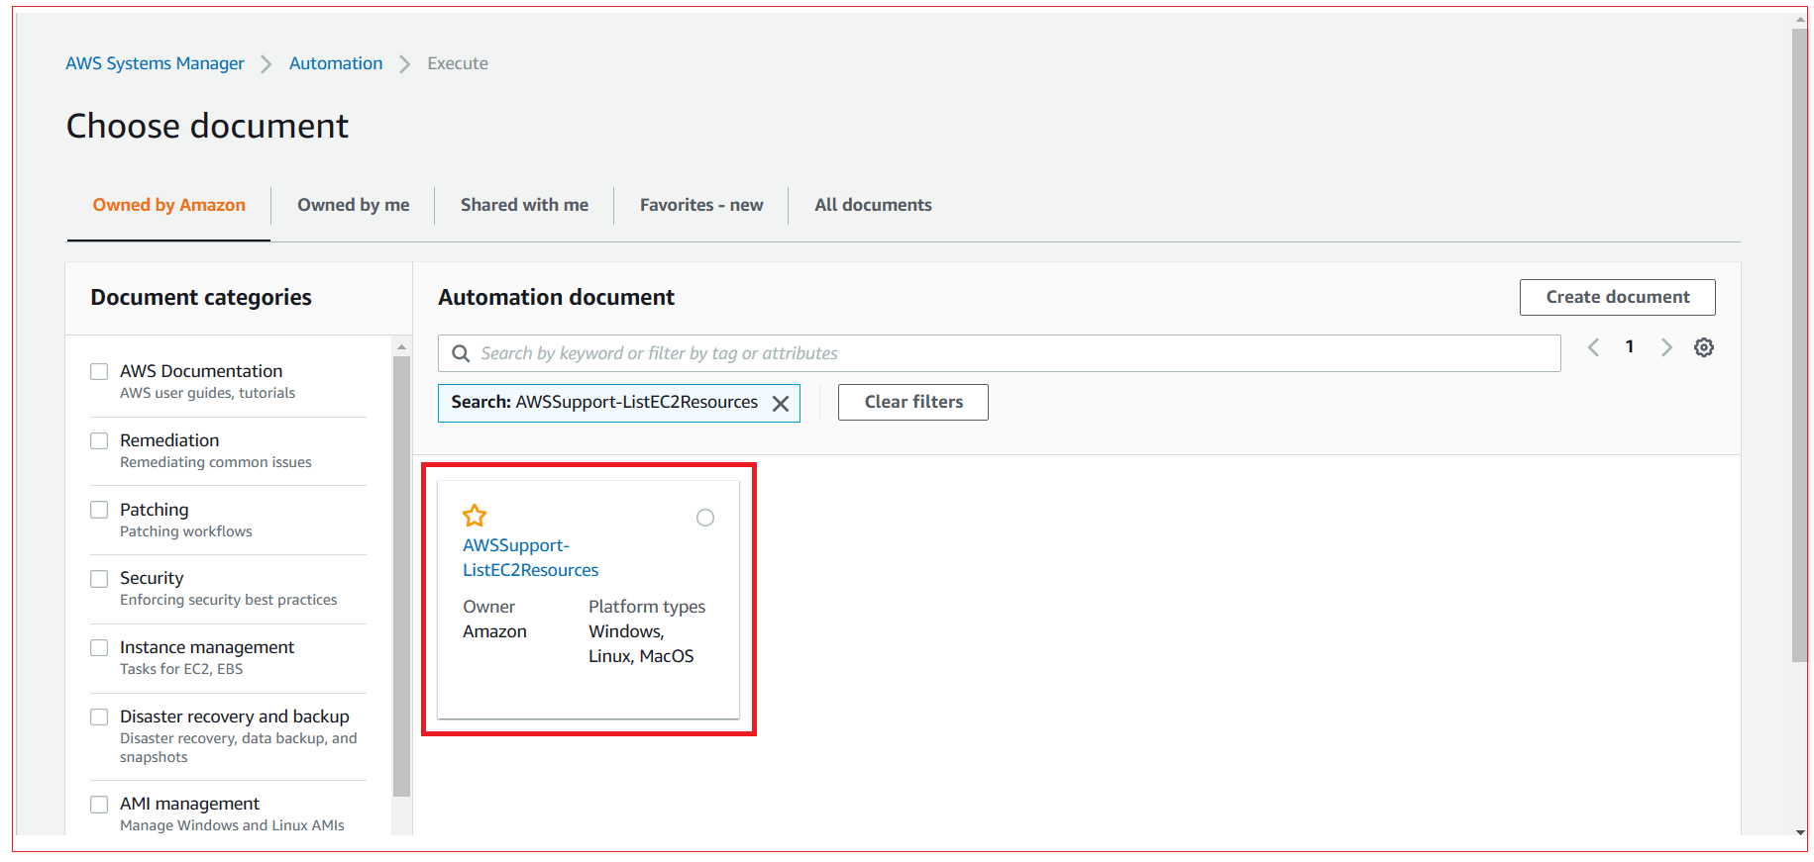The image size is (1814, 862).
Task: Open AWS Systems Manager breadcrumb link
Action: pyautogui.click(x=155, y=63)
